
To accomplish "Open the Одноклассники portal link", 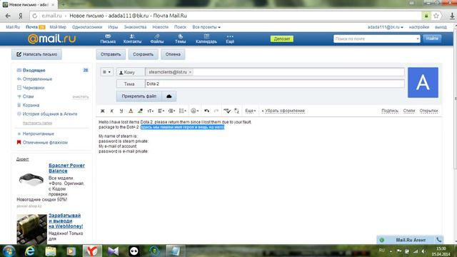I will tap(87, 27).
